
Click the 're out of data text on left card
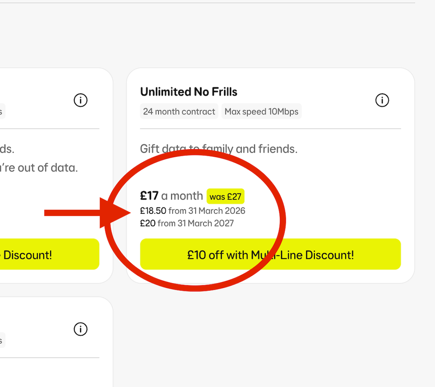click(39, 168)
